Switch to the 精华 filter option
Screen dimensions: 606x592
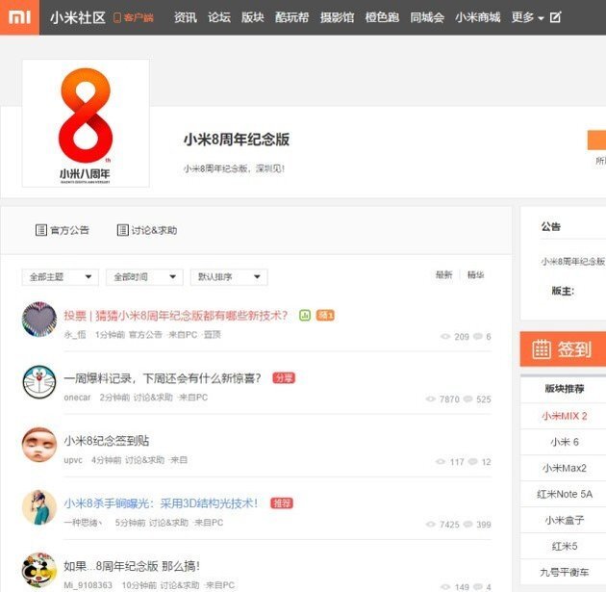coord(475,275)
